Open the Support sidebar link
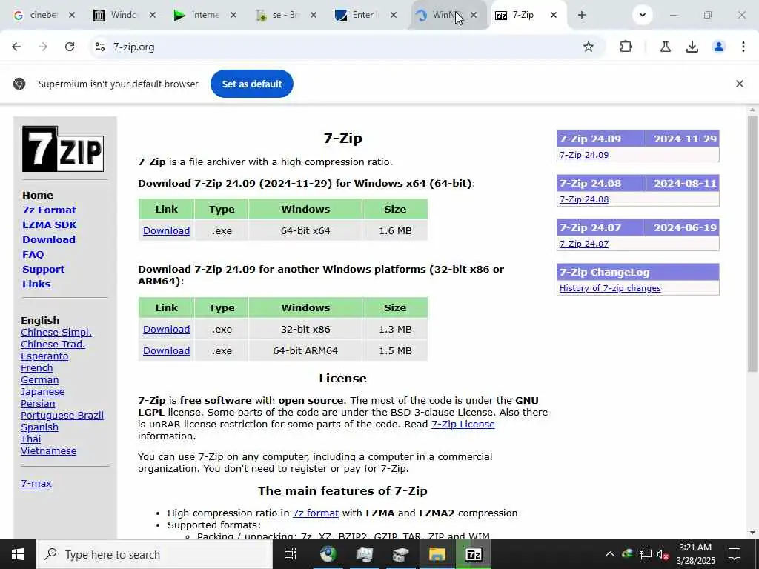Image resolution: width=759 pixels, height=569 pixels. [x=43, y=270]
